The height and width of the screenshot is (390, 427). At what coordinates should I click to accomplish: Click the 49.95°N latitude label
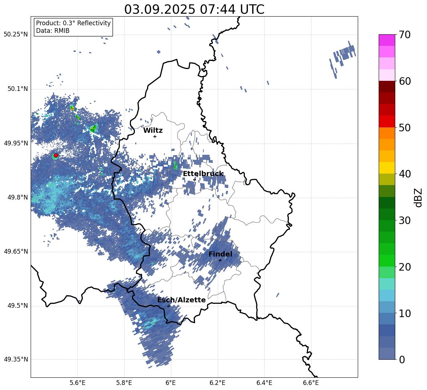pos(16,143)
